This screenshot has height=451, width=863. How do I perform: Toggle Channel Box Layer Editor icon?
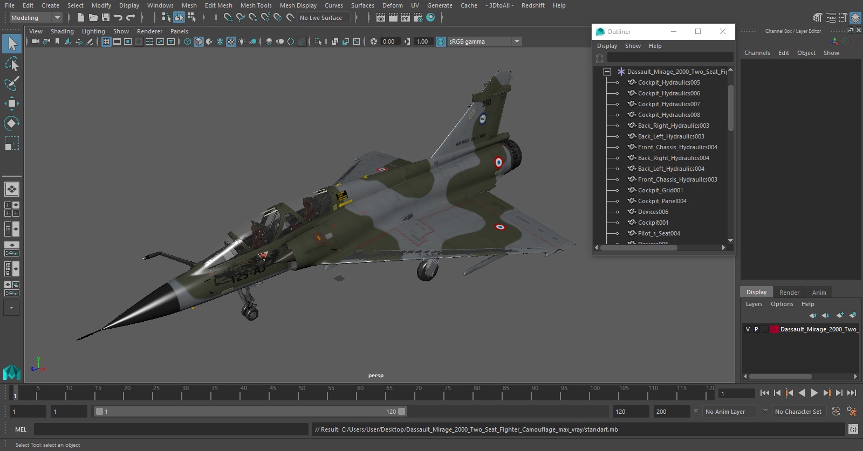855,18
